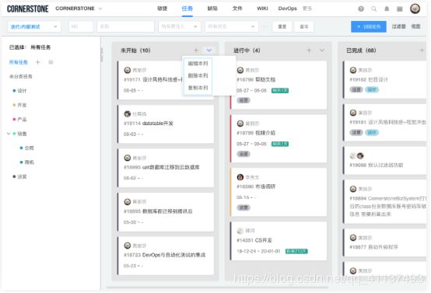
Task: Select the 合同 subcategory
Action: pyautogui.click(x=29, y=148)
